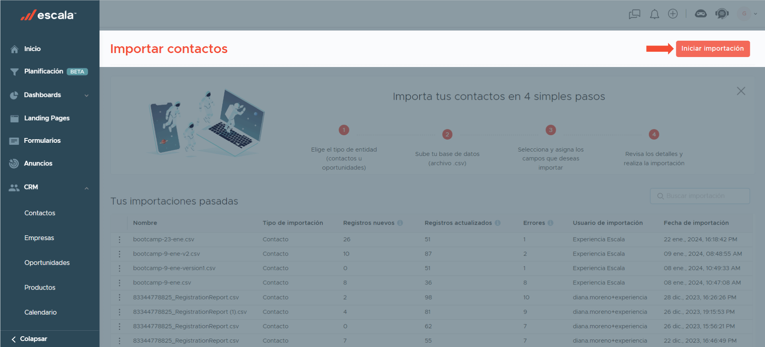Click the Fecha de importación column header
This screenshot has width=765, height=347.
696,223
